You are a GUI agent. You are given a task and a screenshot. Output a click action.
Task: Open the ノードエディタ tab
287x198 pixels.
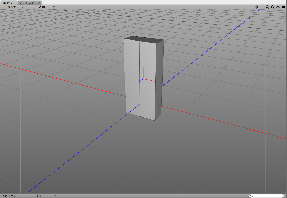30,3
